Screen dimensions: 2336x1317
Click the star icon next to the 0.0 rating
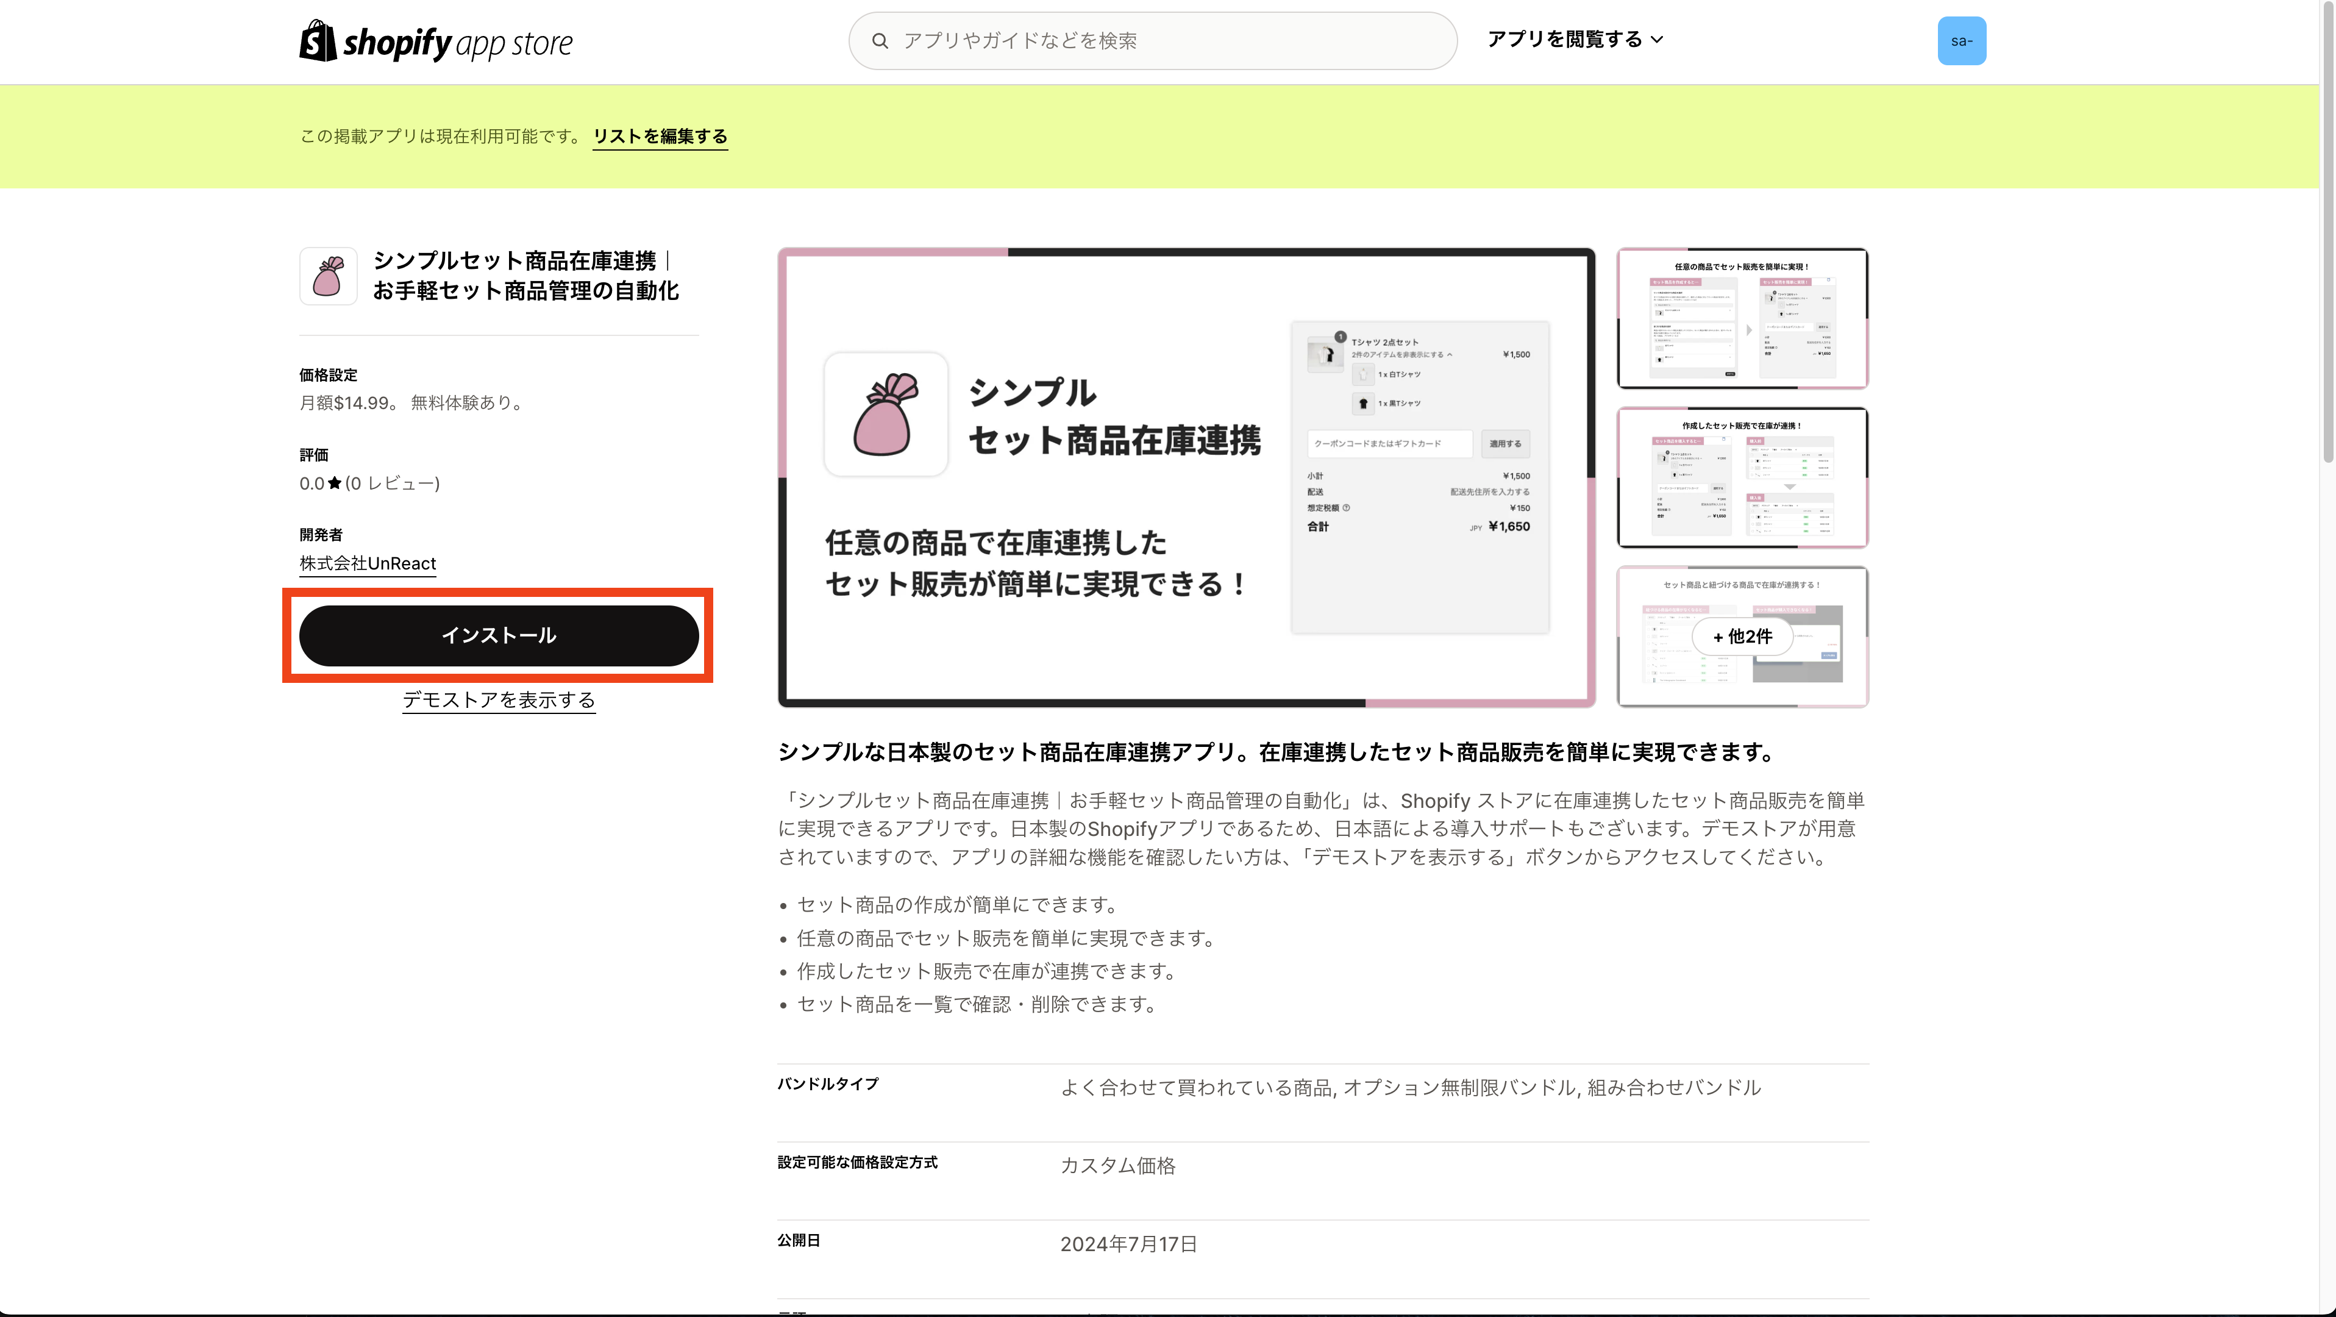click(x=333, y=482)
